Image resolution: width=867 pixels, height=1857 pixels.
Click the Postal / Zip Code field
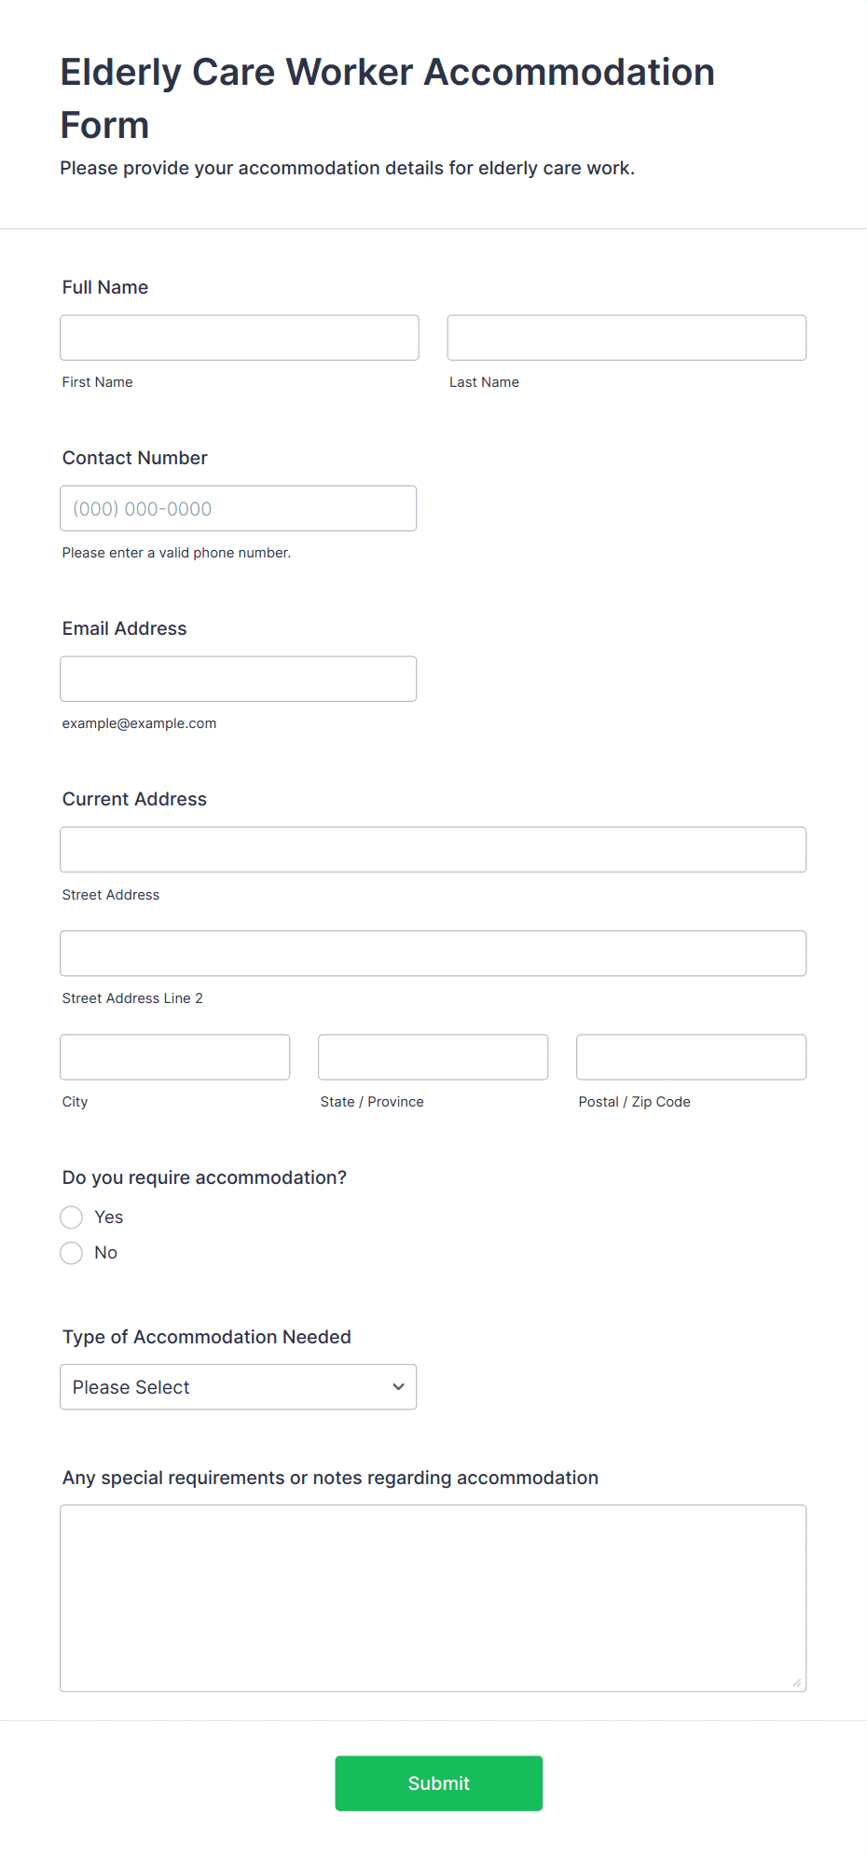[x=692, y=1056]
